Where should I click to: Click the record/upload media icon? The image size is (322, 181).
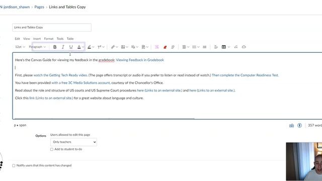(133, 47)
